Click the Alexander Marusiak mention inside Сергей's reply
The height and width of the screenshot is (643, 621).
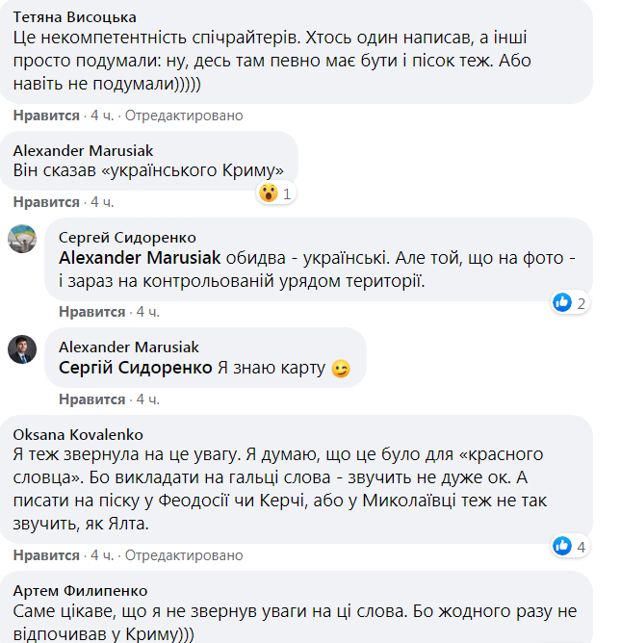coord(140,257)
